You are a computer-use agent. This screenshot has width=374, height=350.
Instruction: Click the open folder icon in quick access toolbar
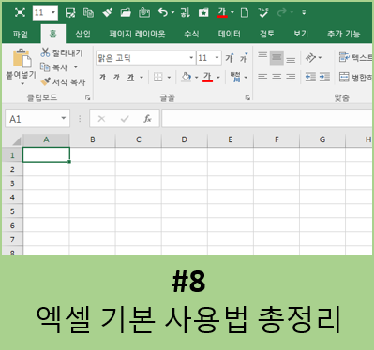[126, 13]
